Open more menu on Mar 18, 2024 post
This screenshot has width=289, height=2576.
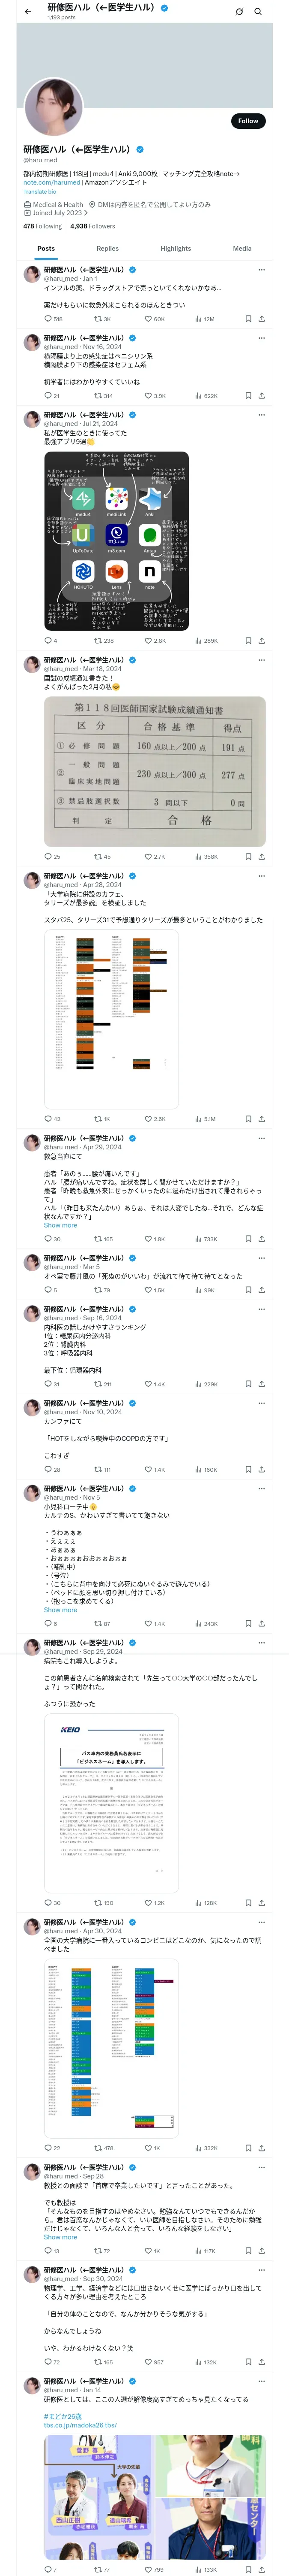point(261,660)
